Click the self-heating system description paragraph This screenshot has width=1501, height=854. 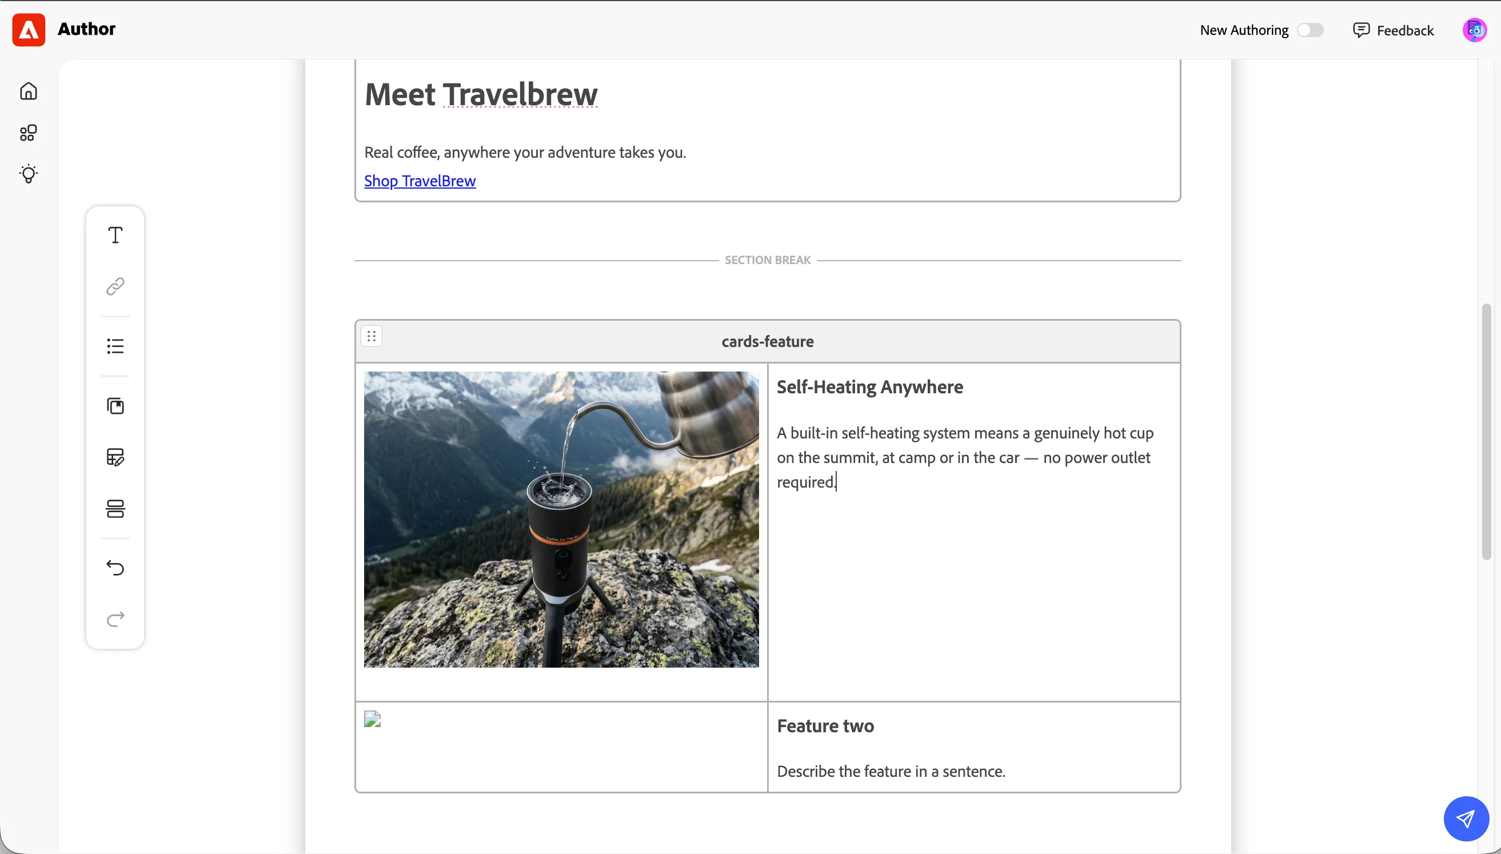965,457
